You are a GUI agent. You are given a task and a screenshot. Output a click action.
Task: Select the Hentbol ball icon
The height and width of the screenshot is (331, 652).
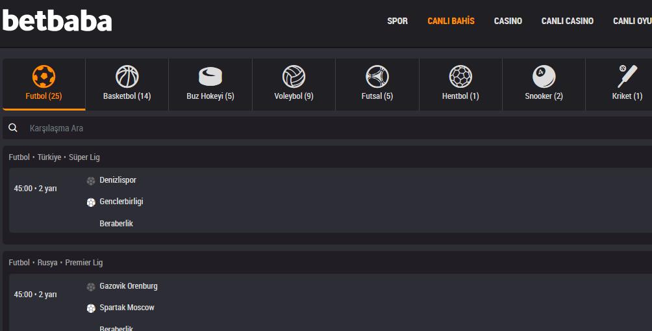(460, 77)
